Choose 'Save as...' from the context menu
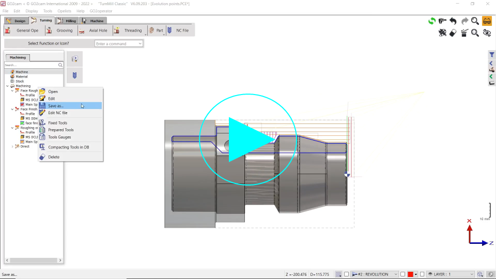This screenshot has height=279, width=496. point(56,105)
